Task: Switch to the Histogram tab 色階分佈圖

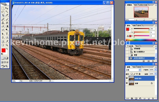Action: point(143,5)
